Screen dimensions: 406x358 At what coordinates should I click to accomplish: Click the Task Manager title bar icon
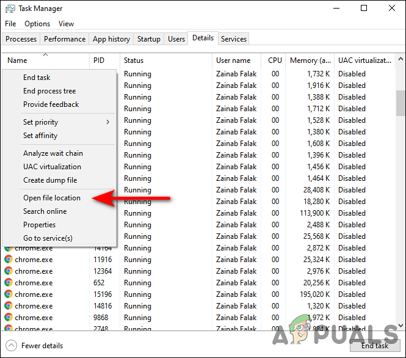click(10, 9)
